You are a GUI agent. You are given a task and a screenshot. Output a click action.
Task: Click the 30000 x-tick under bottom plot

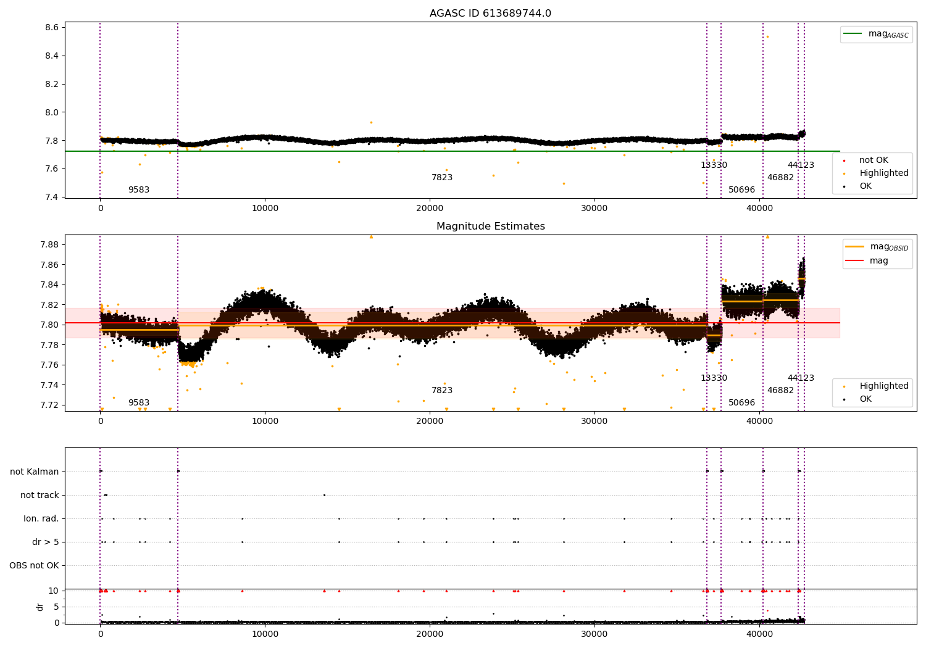pos(594,634)
